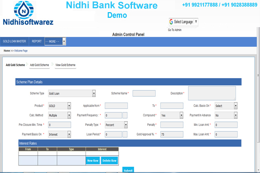Image resolution: width=260 pixels, height=173 pixels.
Task: Open the Scheme Type Gold Loan dropdown
Action: tap(72, 93)
